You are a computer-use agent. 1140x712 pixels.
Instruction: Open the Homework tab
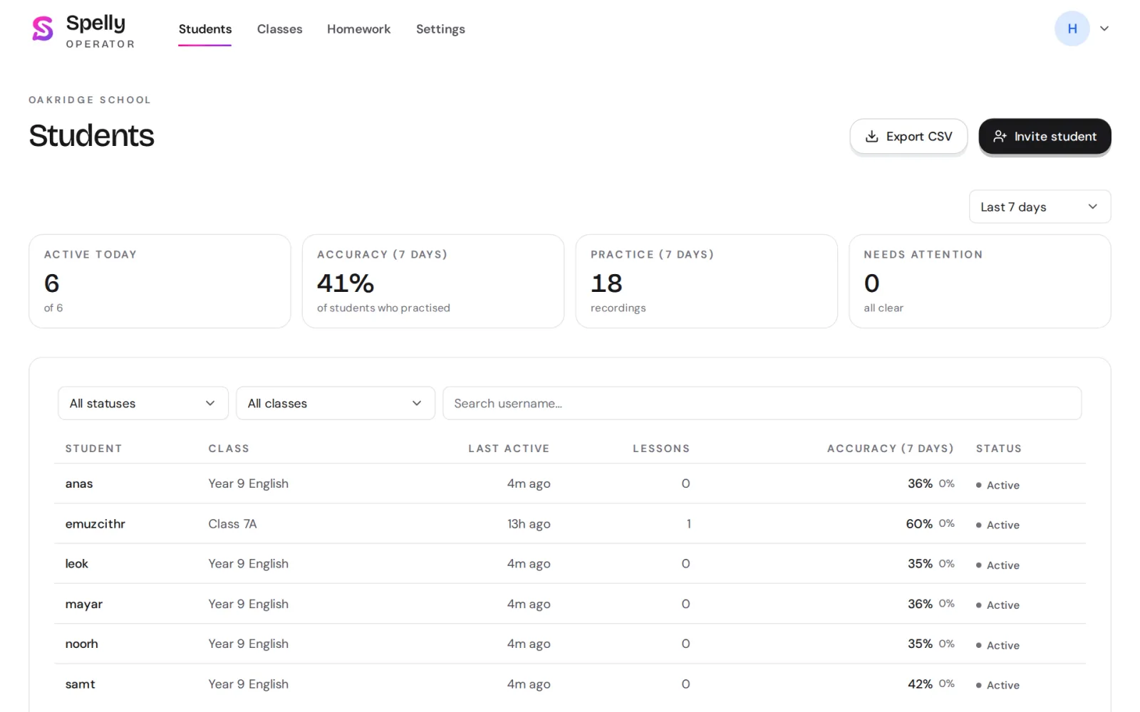point(358,29)
